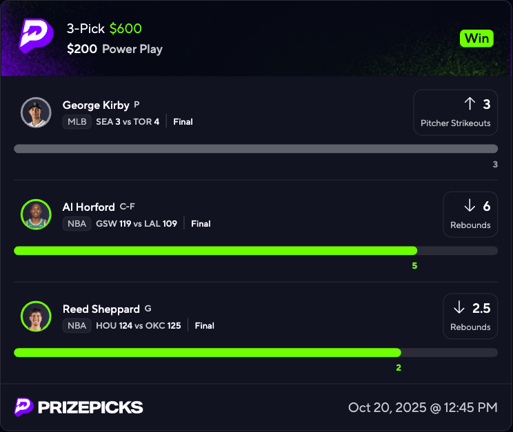
Task: Click Al Horford's green progress bar
Action: pyautogui.click(x=215, y=251)
